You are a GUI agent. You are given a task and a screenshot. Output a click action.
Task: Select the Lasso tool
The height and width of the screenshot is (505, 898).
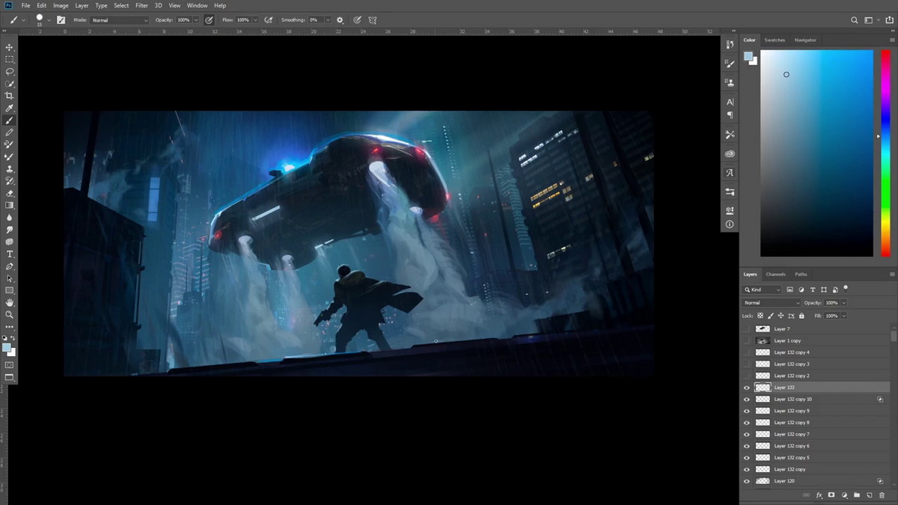10,72
